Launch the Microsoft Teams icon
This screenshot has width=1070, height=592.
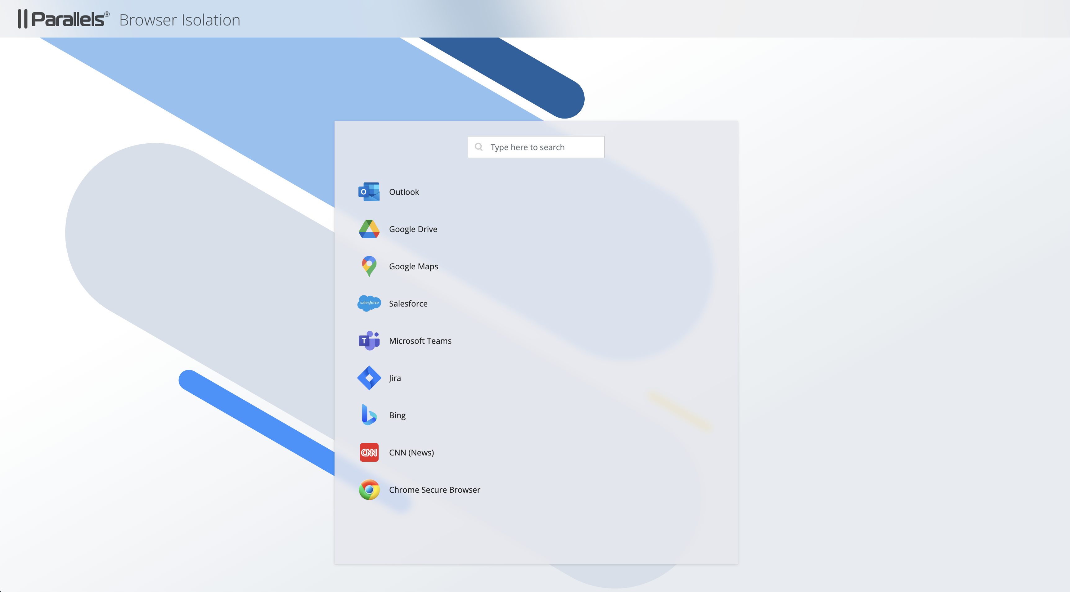(369, 341)
